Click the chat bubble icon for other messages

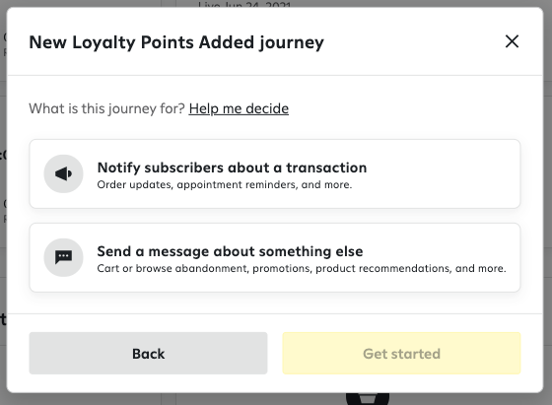point(63,257)
